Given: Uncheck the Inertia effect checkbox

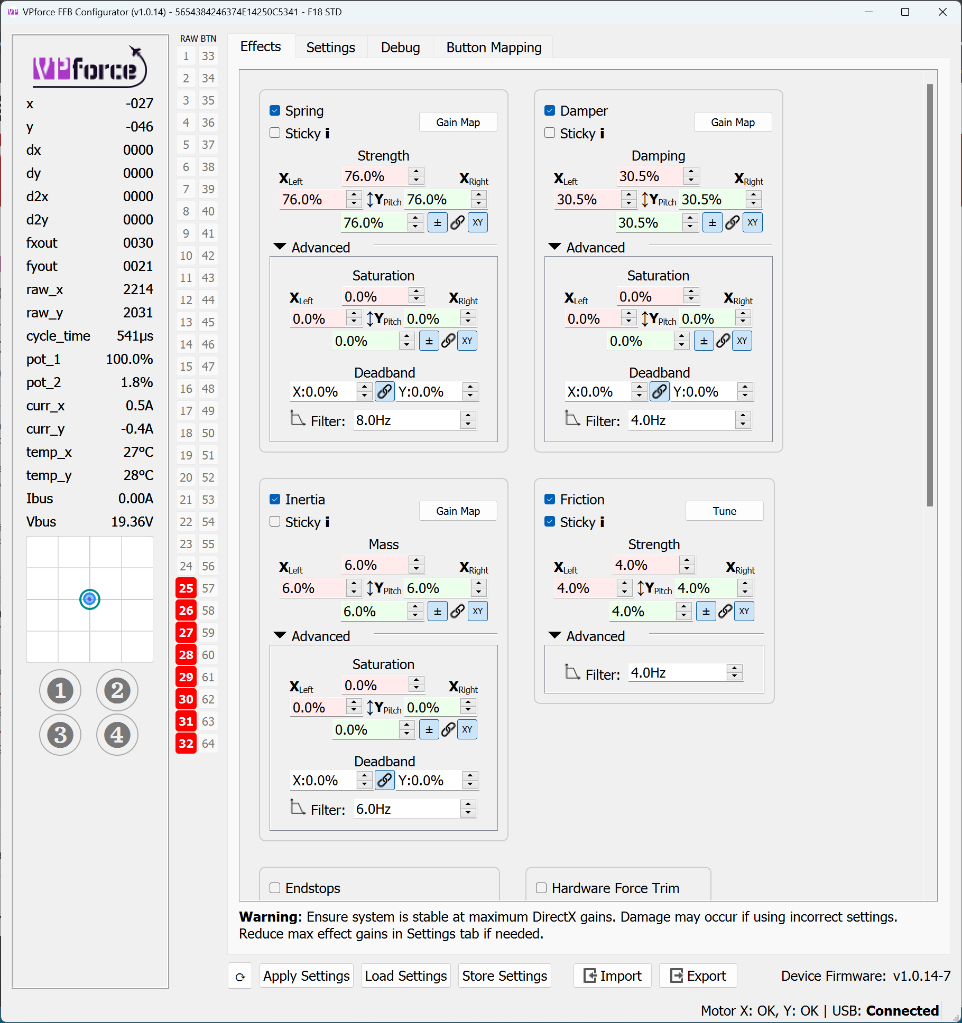Looking at the screenshot, I should coord(275,499).
